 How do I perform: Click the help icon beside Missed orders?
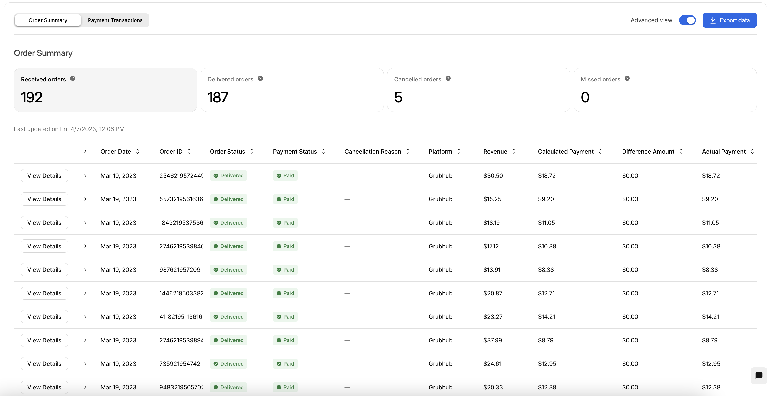point(627,79)
